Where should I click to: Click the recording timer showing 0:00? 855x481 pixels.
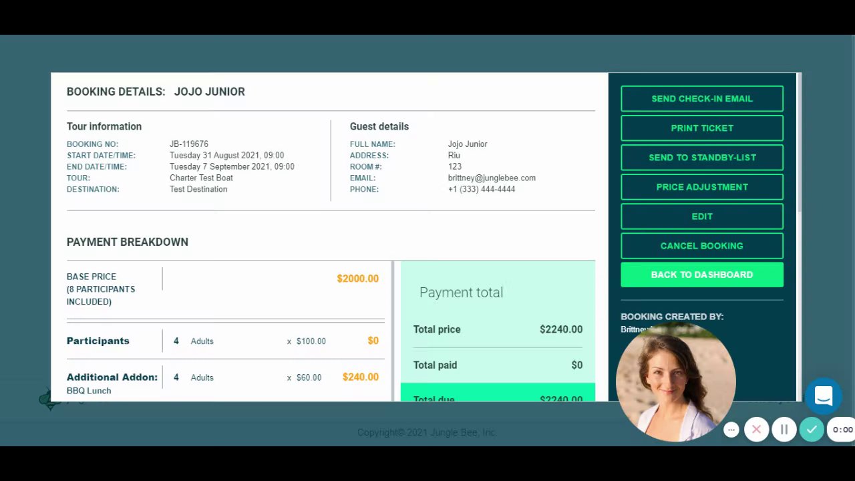coord(842,430)
